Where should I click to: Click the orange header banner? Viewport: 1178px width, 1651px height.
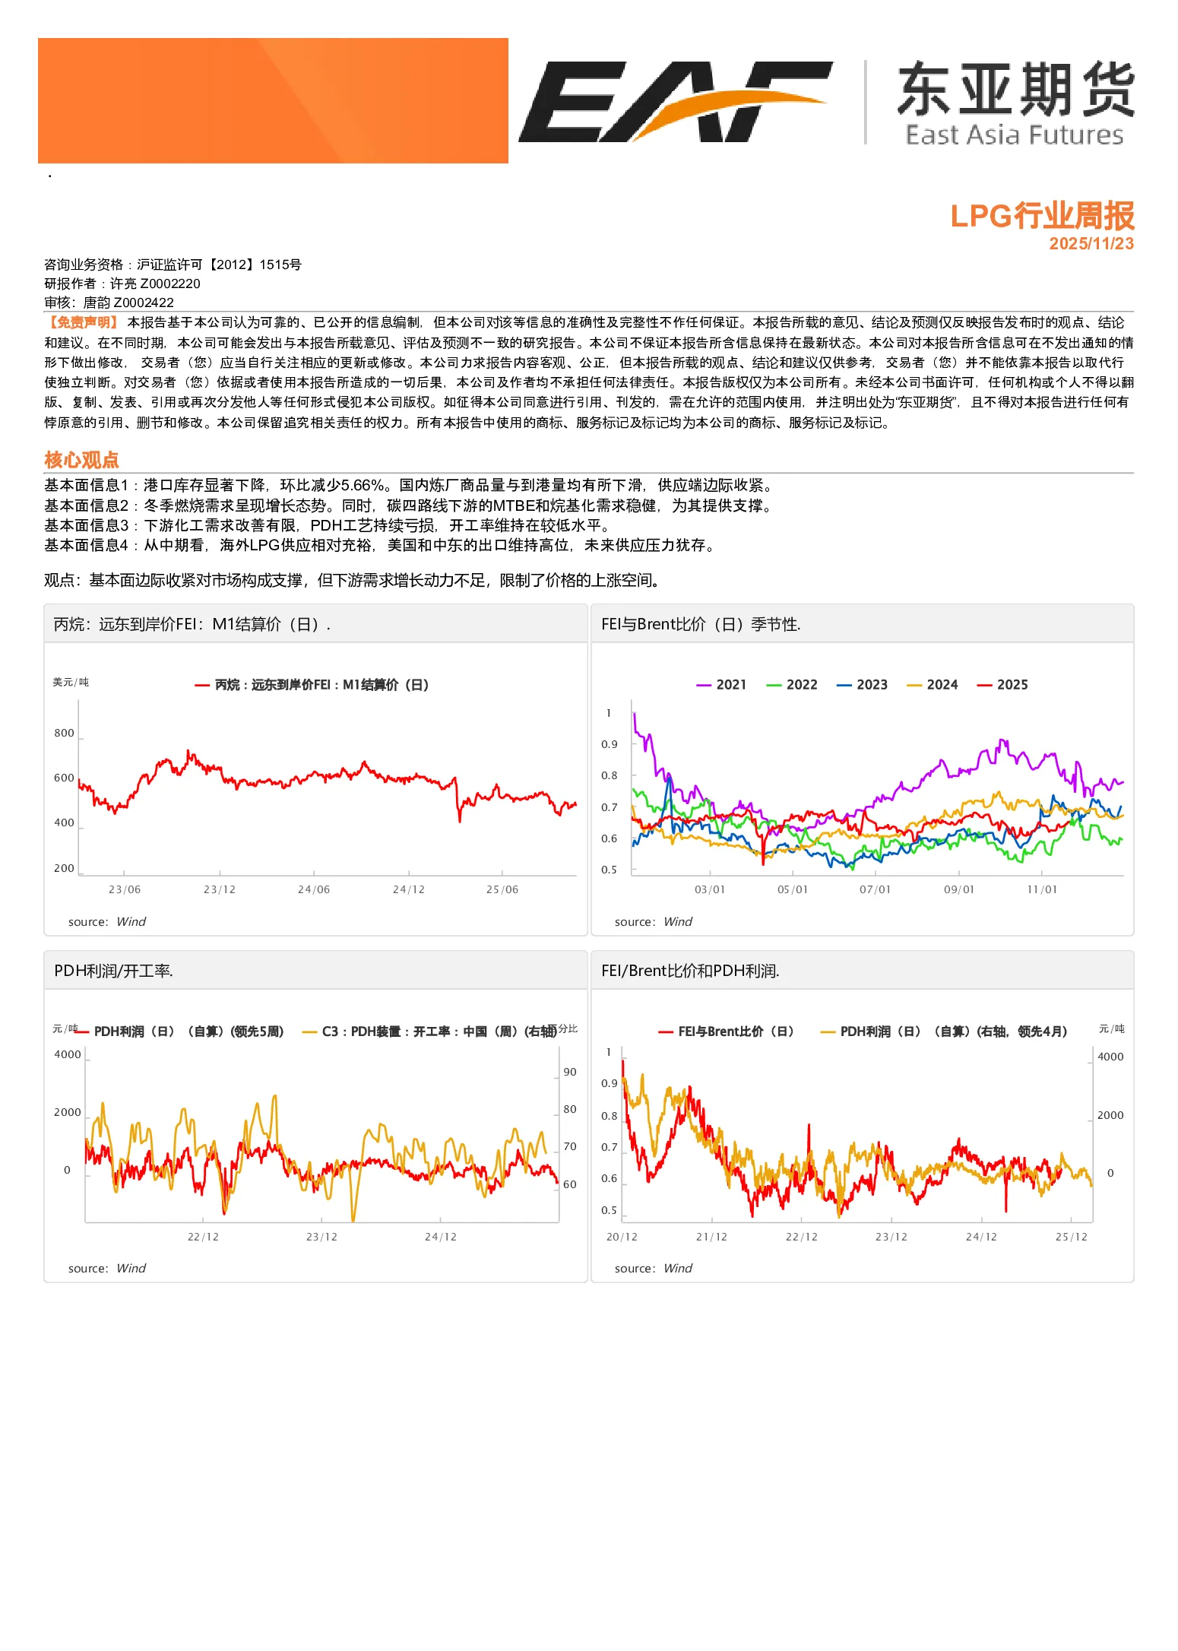point(273,100)
